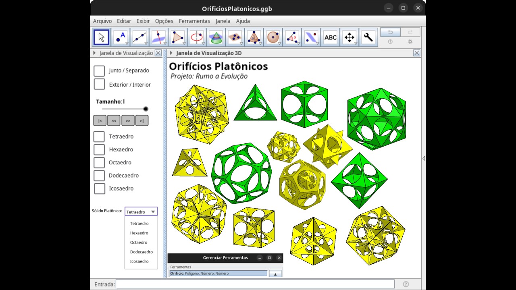The width and height of the screenshot is (516, 290).
Task: Open the wrench custom tools icon
Action: click(368, 37)
